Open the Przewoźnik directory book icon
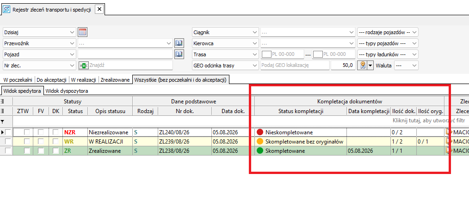The image size is (469, 198). click(x=179, y=43)
